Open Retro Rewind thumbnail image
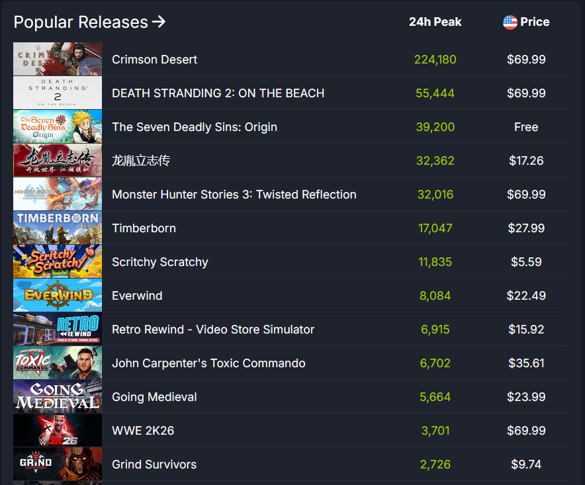This screenshot has height=485, width=585. [x=58, y=330]
